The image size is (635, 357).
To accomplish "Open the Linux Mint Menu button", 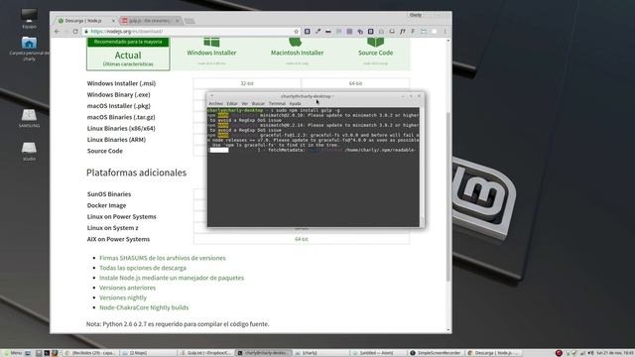I will click(x=12, y=353).
